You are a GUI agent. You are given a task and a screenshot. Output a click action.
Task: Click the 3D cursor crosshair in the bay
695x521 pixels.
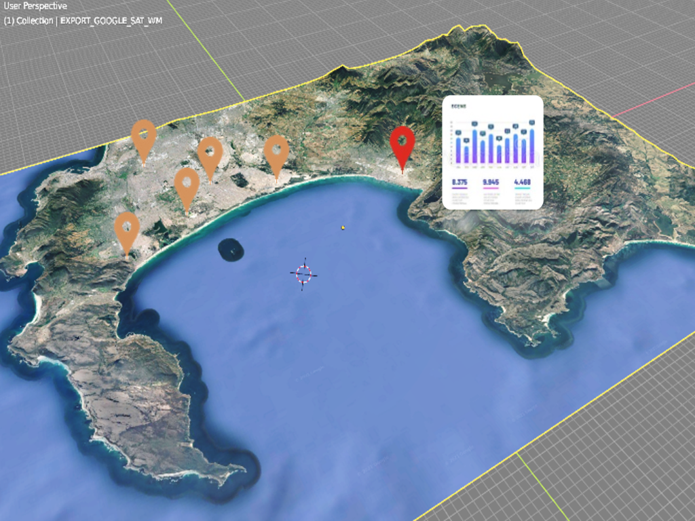(x=303, y=274)
